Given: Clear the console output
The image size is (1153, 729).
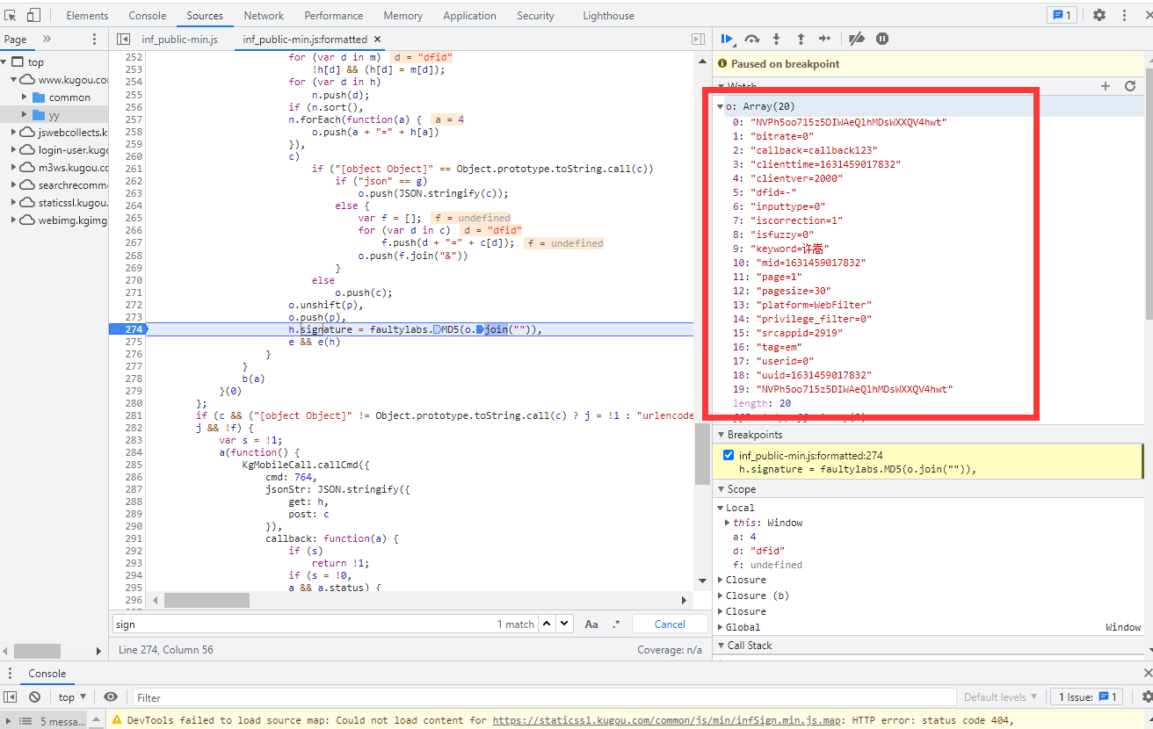Looking at the screenshot, I should click(34, 697).
